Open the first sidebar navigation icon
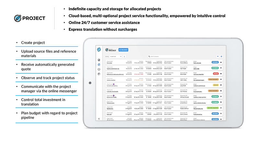 pos(99,60)
